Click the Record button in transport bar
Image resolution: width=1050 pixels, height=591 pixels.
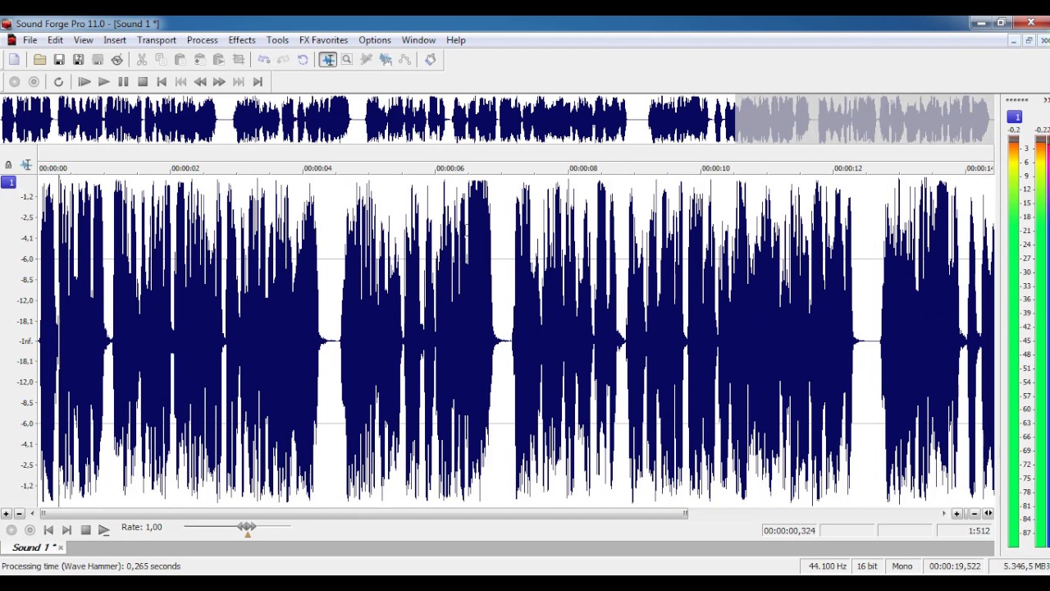(x=14, y=82)
